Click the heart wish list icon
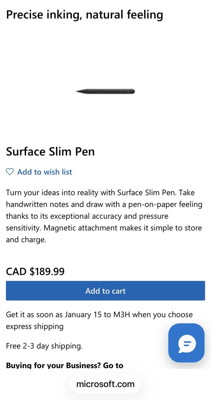This screenshot has height=400, width=211. coord(10,172)
